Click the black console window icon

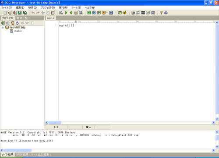click(143, 13)
